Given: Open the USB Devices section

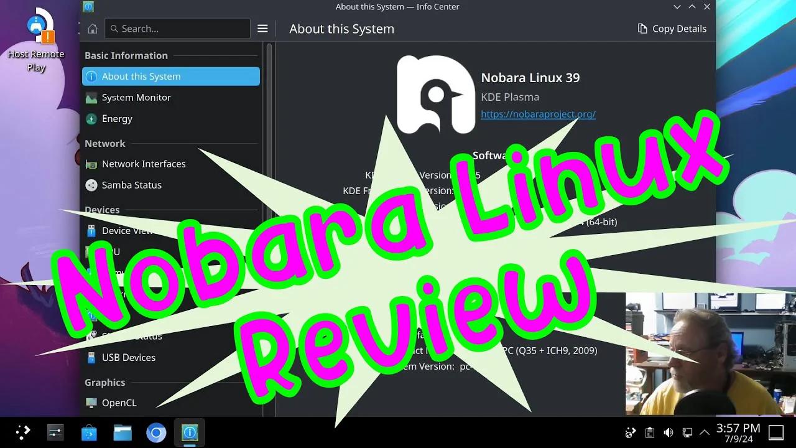Looking at the screenshot, I should (x=130, y=357).
